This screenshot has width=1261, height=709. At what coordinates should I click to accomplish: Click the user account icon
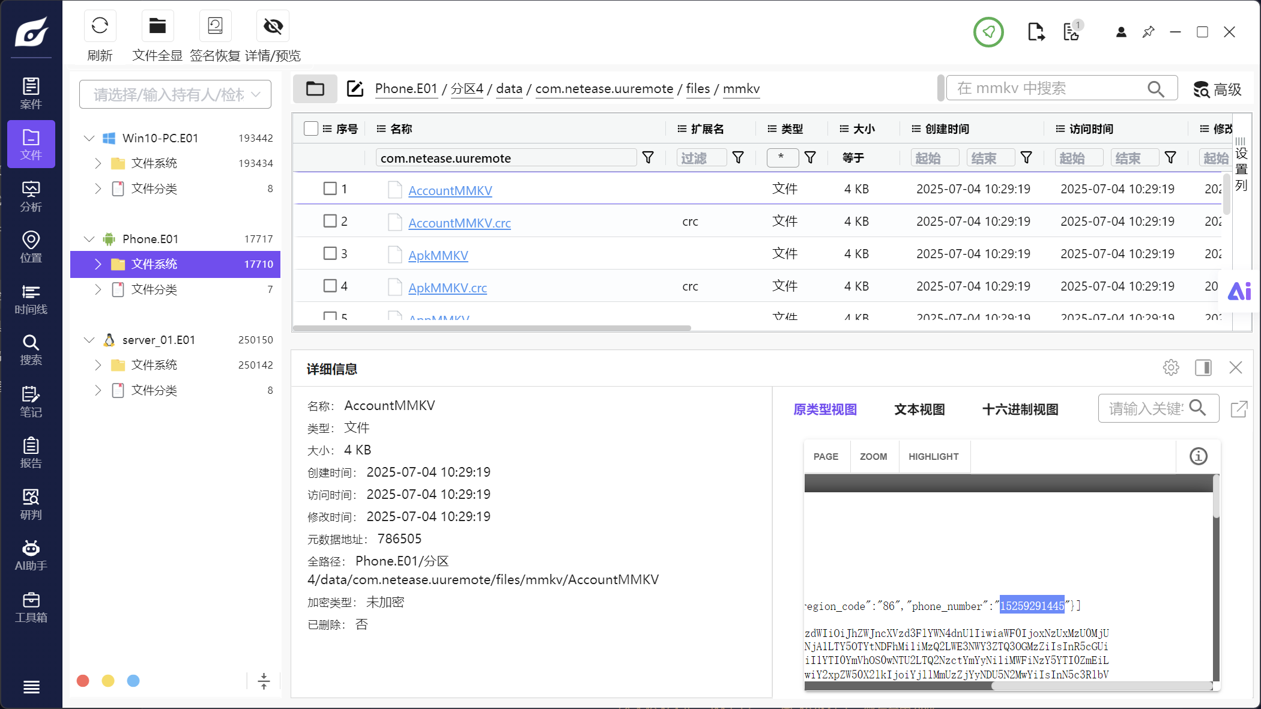pyautogui.click(x=1121, y=32)
